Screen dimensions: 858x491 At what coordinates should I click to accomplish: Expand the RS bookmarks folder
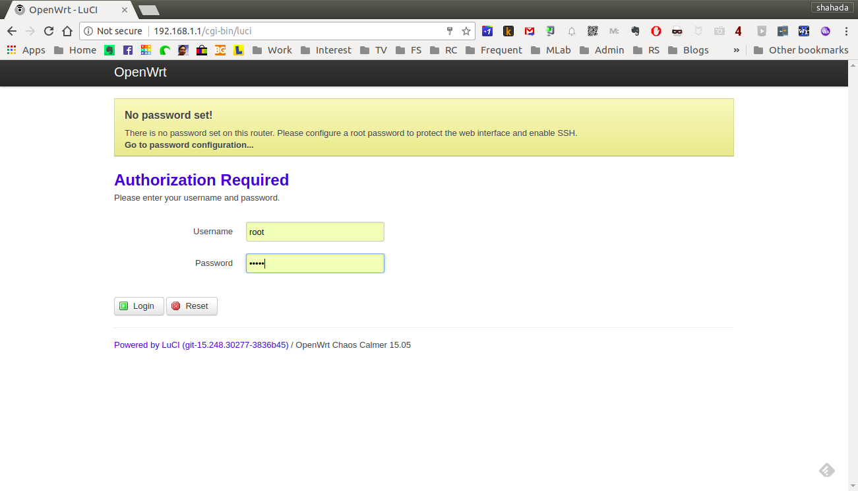click(x=646, y=50)
